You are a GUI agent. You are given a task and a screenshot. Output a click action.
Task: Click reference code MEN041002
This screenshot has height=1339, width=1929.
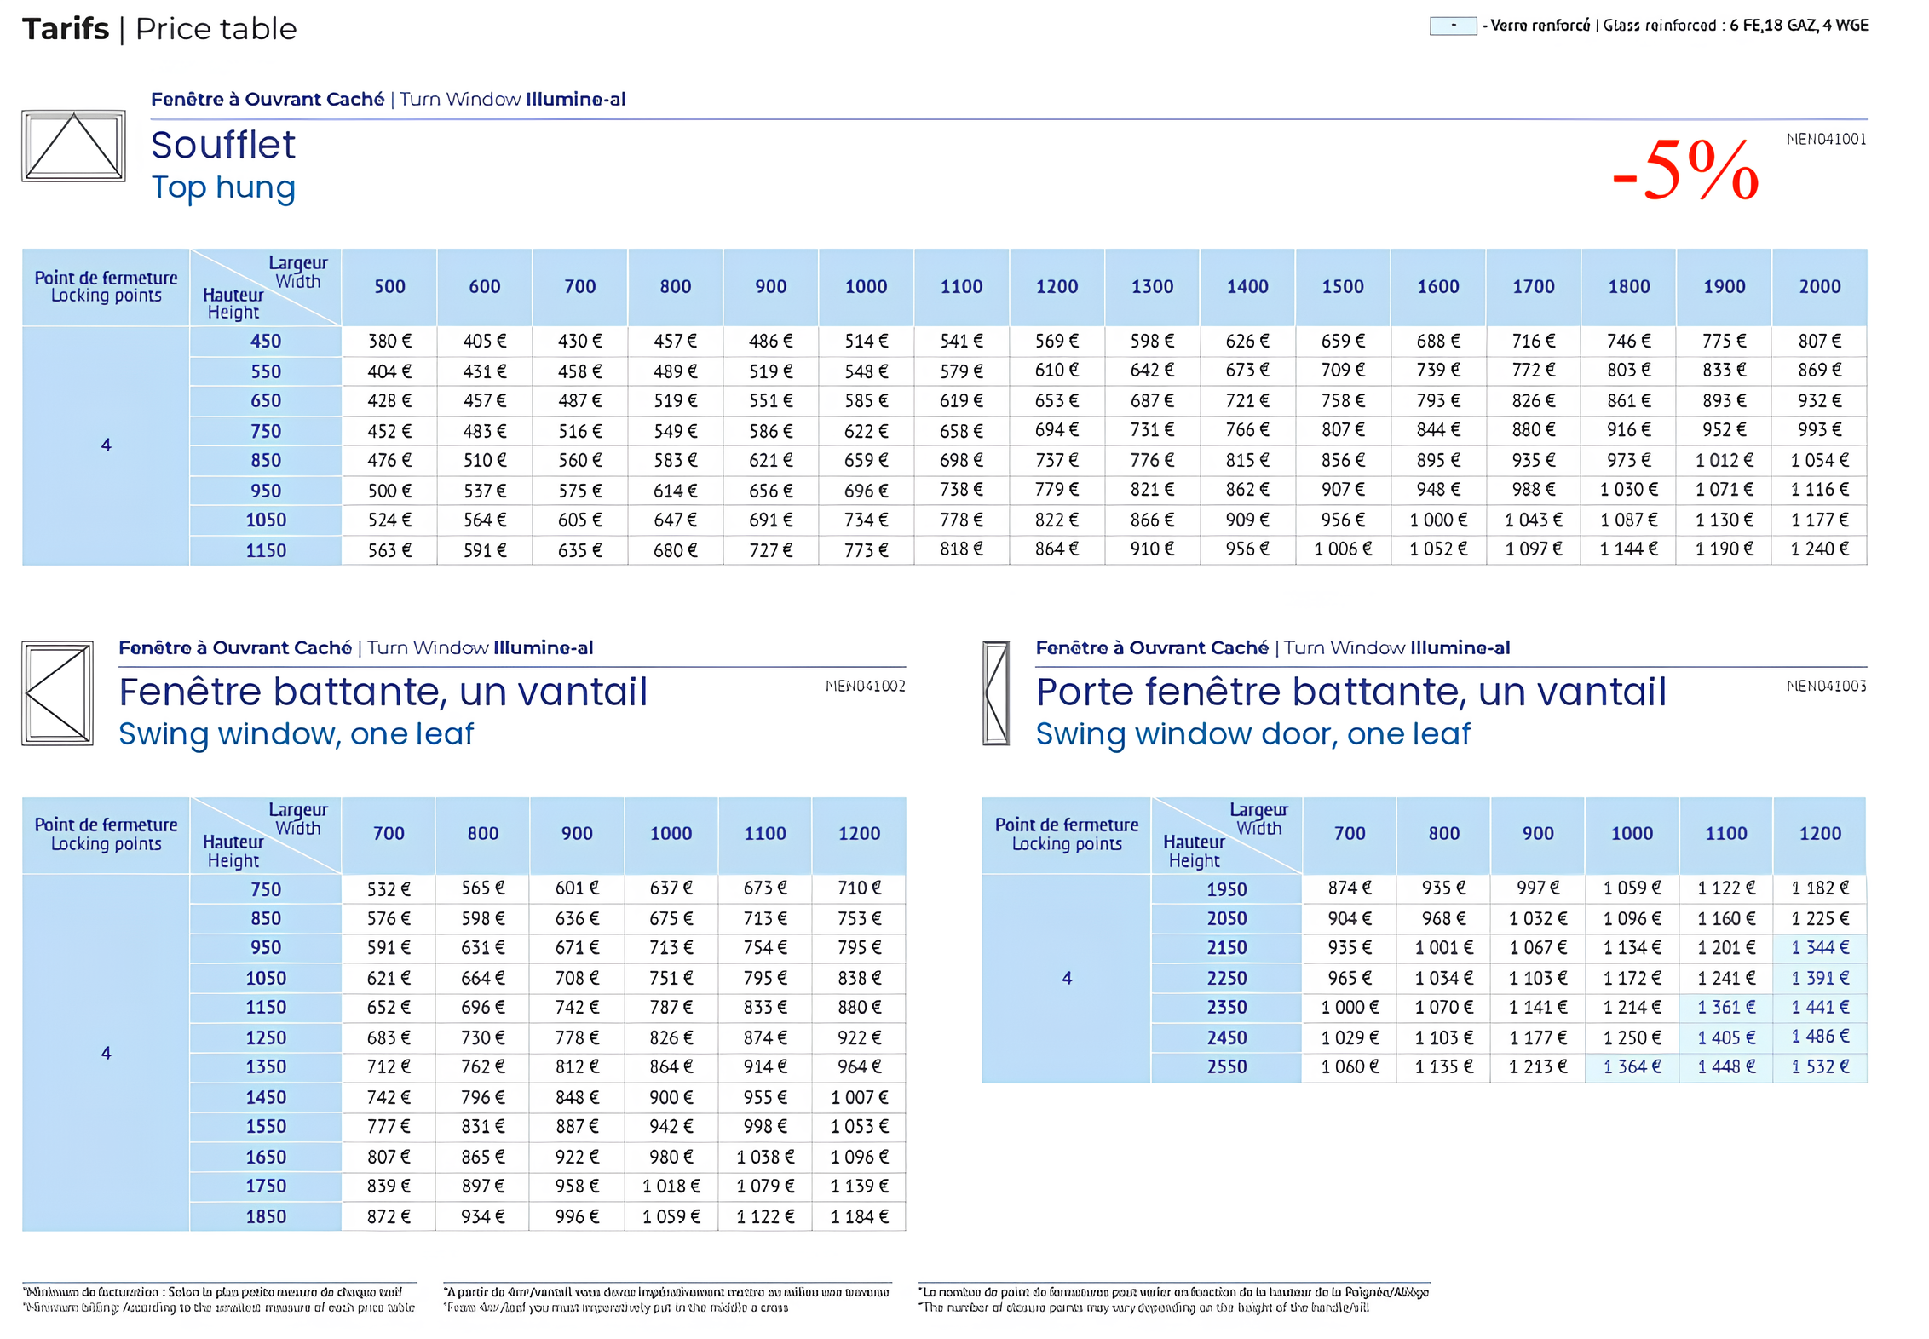pos(865,686)
